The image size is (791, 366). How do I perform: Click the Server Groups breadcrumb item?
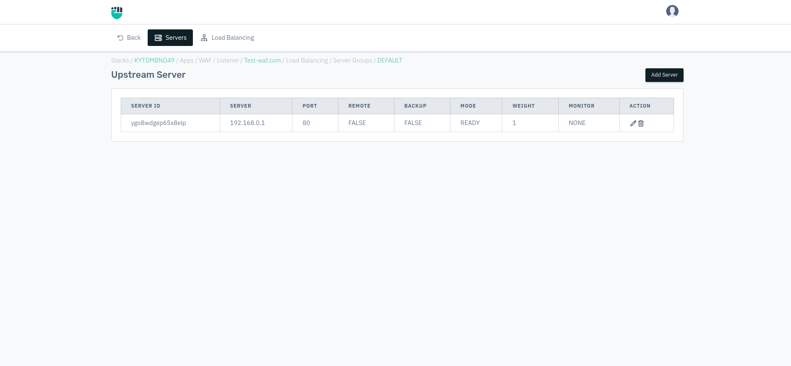click(x=353, y=60)
